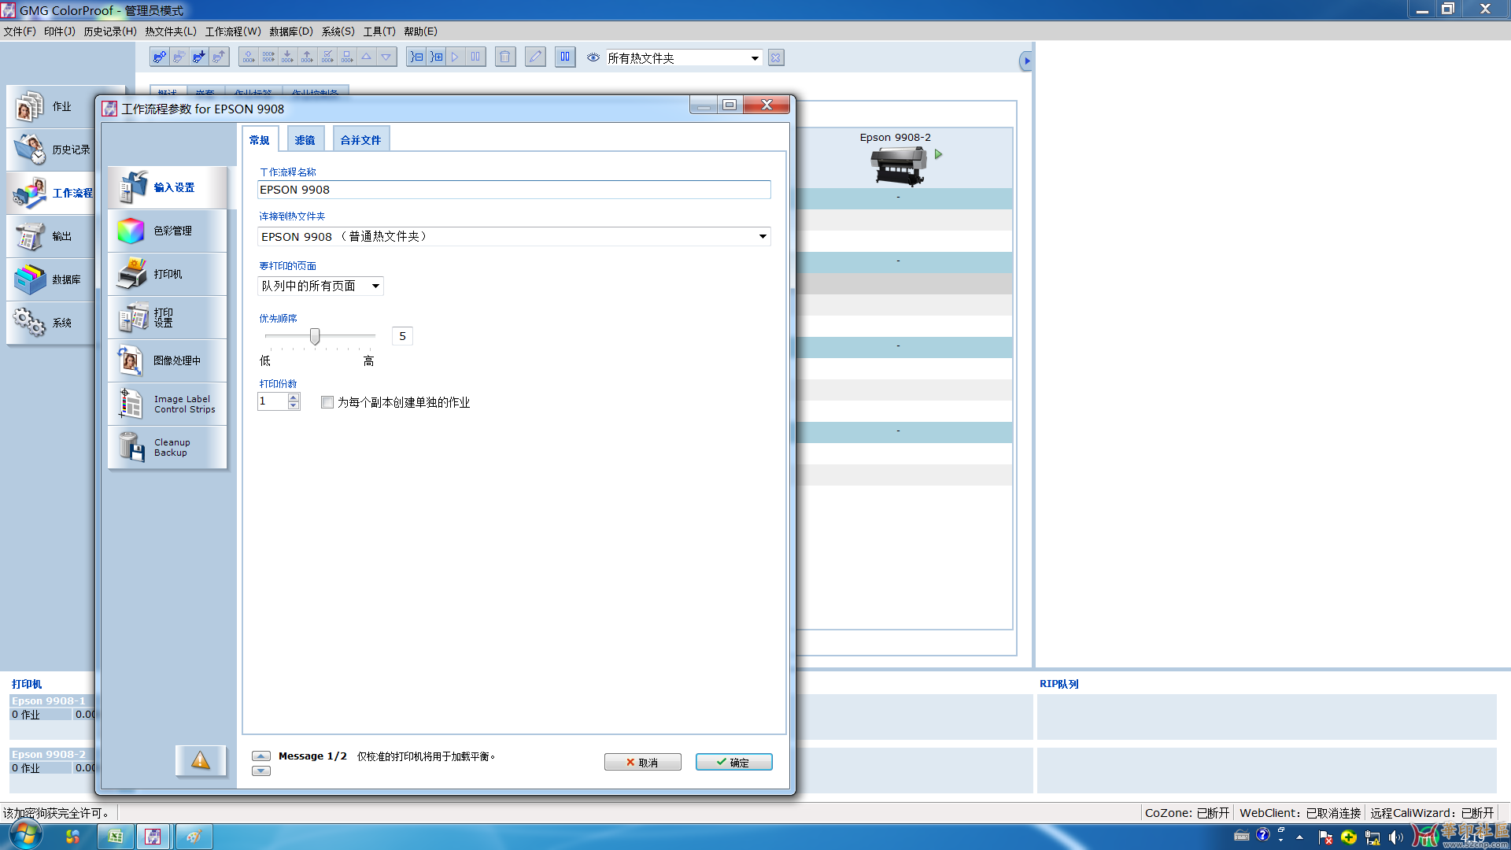The image size is (1511, 850).
Task: Select 系统 in the main sidebar
Action: pyautogui.click(x=51, y=323)
